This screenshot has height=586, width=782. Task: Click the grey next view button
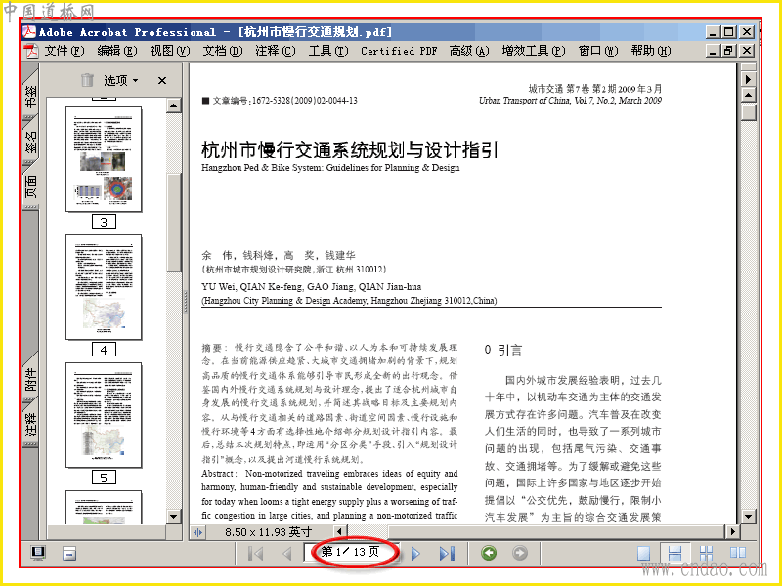point(520,553)
